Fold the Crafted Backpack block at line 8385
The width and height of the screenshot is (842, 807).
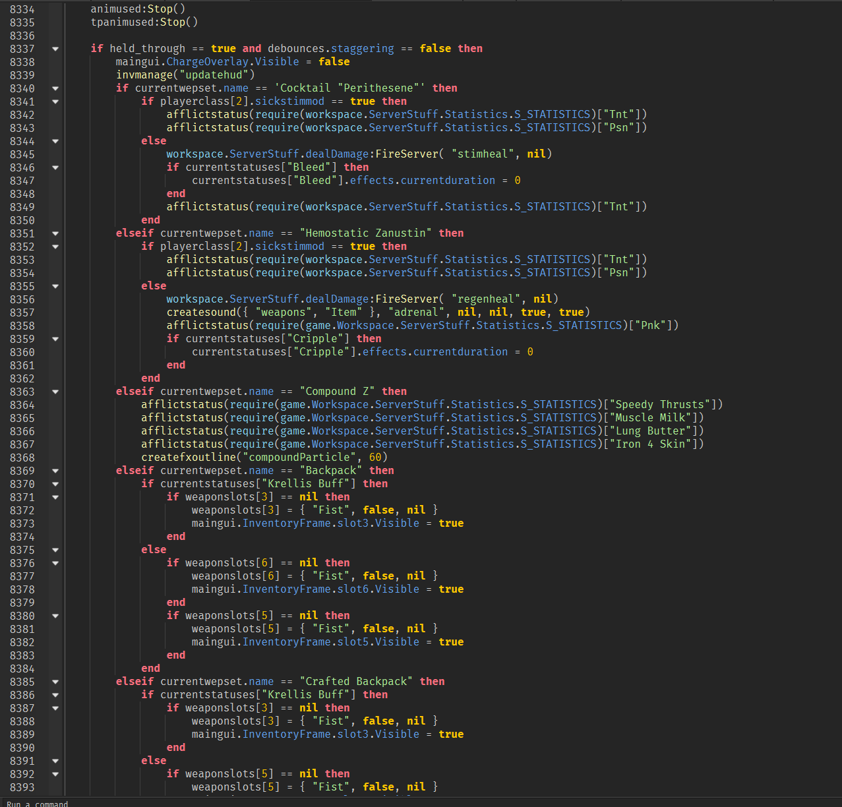[55, 682]
